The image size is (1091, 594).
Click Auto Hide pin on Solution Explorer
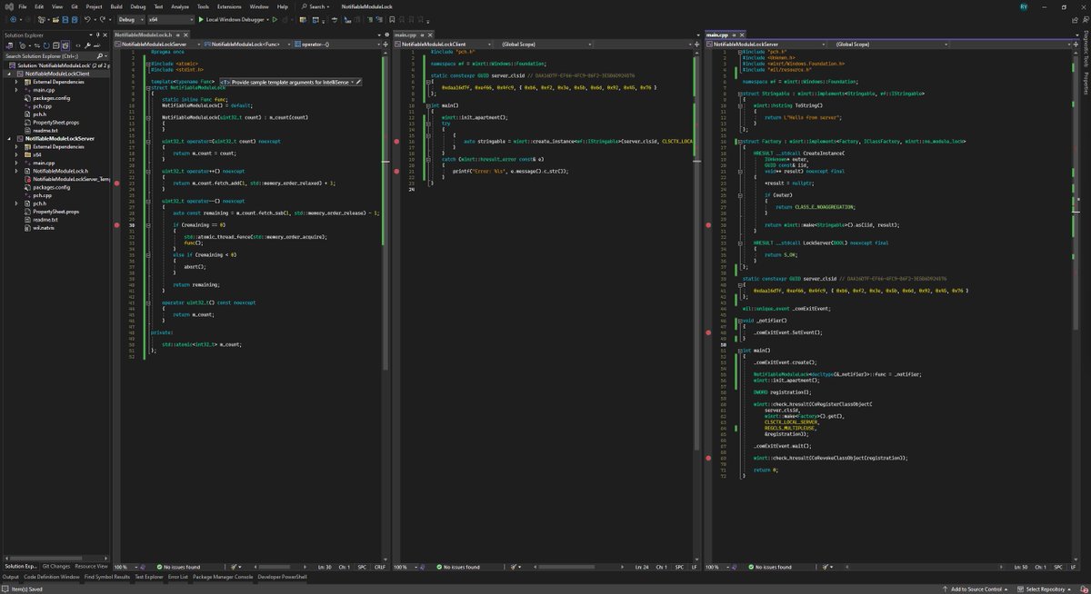(97, 35)
